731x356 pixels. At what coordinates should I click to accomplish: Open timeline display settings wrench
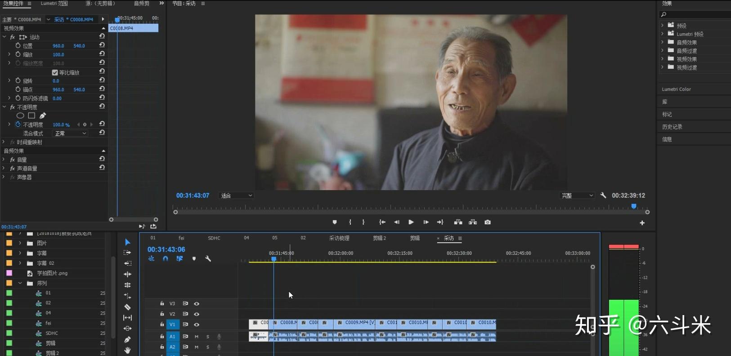pos(208,258)
